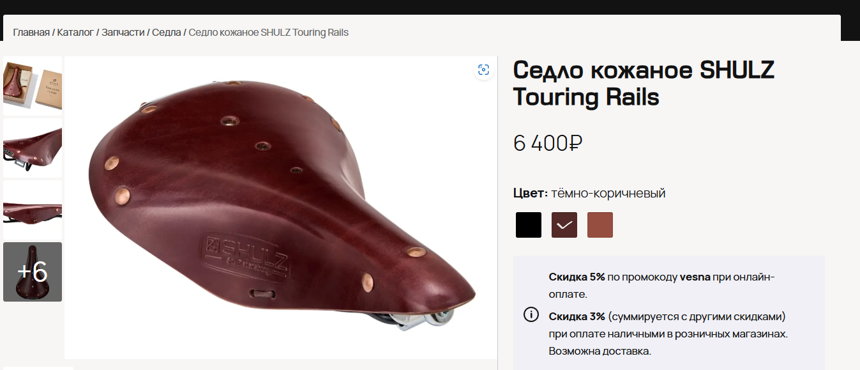
Task: Open the third saddle profile thumbnail
Action: [33, 210]
